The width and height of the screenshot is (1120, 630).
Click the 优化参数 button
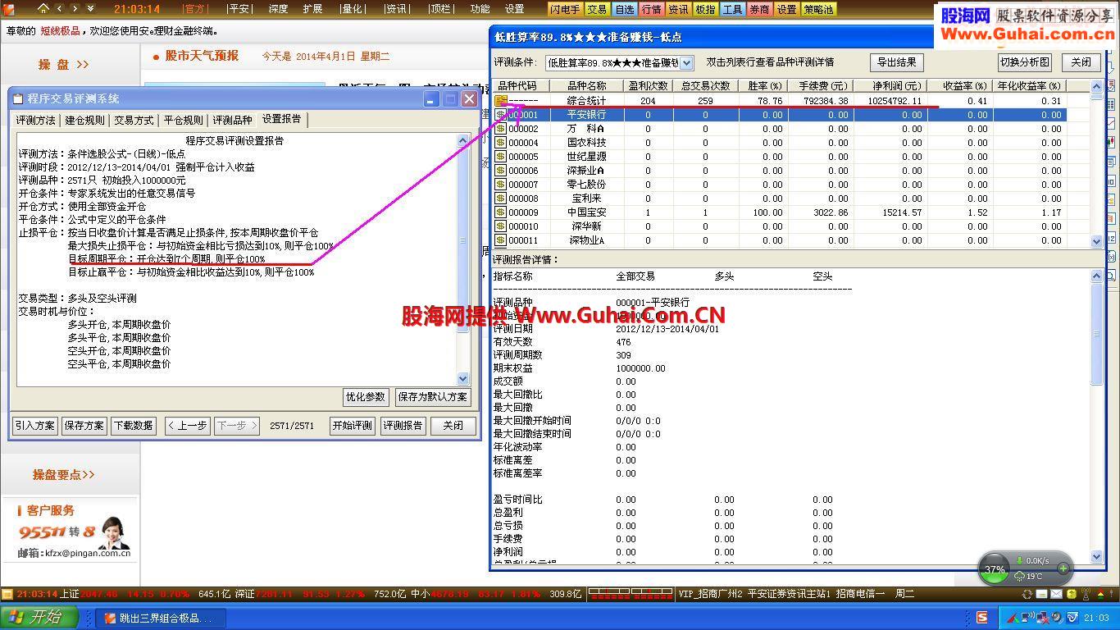tap(366, 397)
